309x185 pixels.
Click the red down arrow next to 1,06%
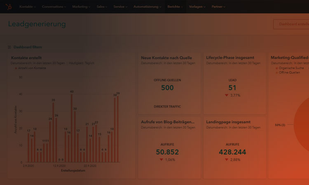coord(161,160)
